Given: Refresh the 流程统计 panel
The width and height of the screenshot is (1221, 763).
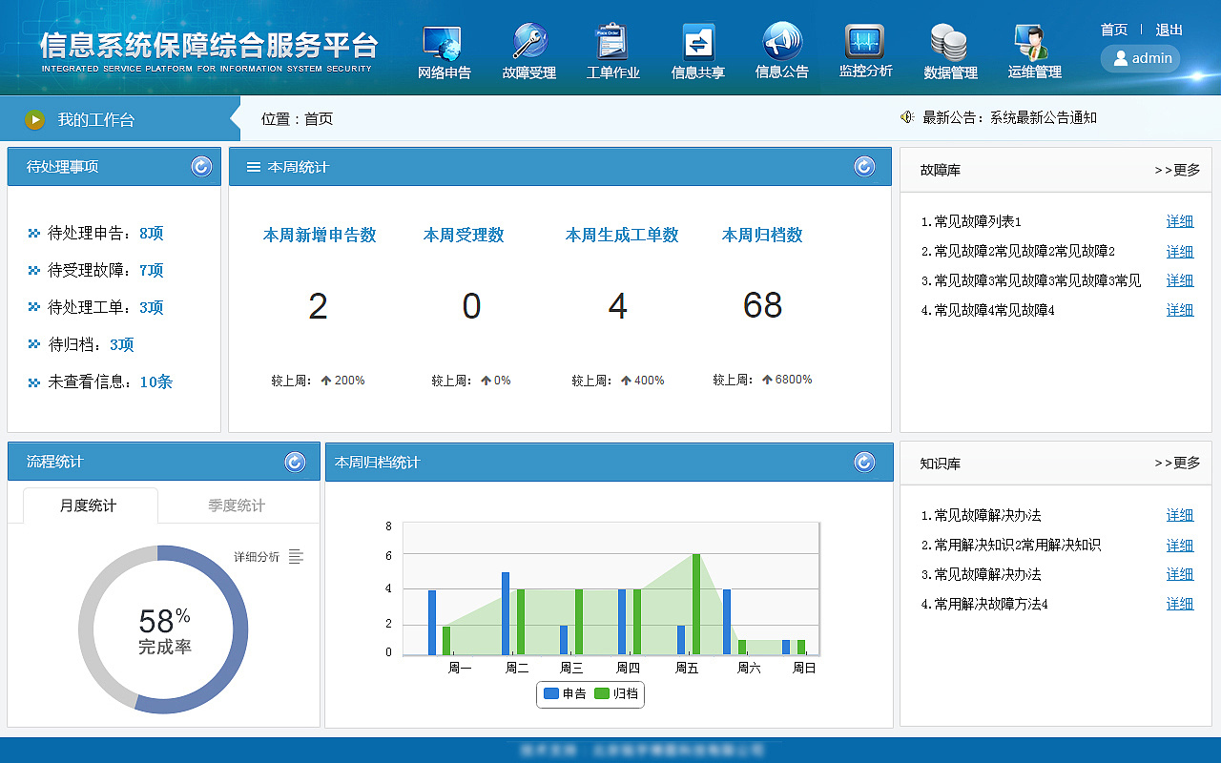Looking at the screenshot, I should [295, 463].
